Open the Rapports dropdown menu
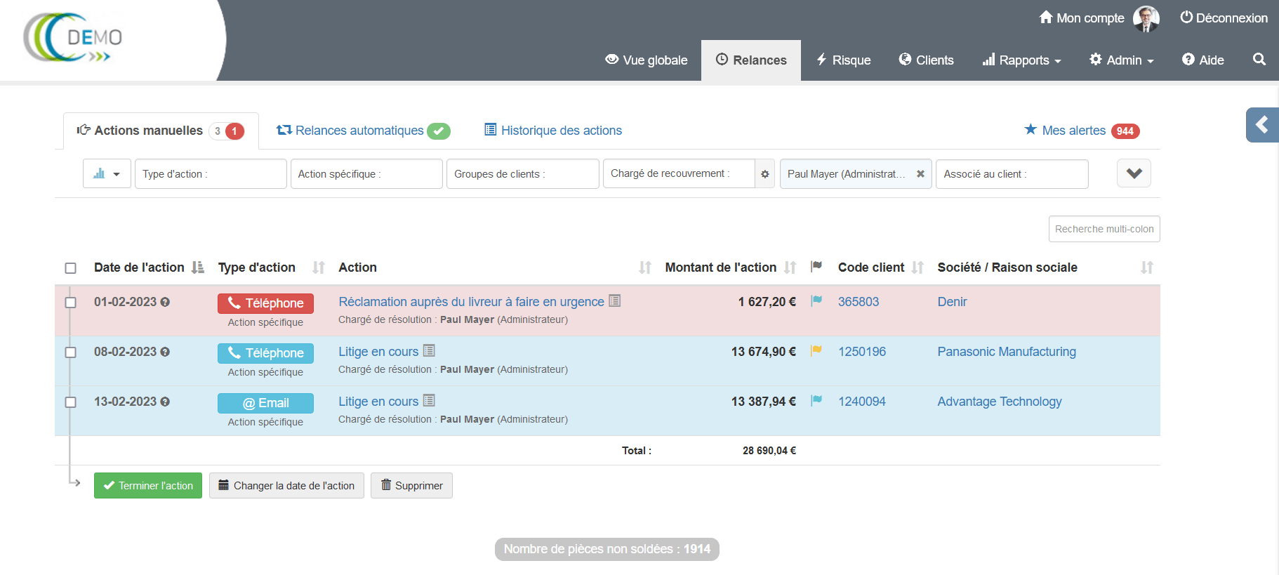This screenshot has width=1279, height=575. tap(1021, 60)
